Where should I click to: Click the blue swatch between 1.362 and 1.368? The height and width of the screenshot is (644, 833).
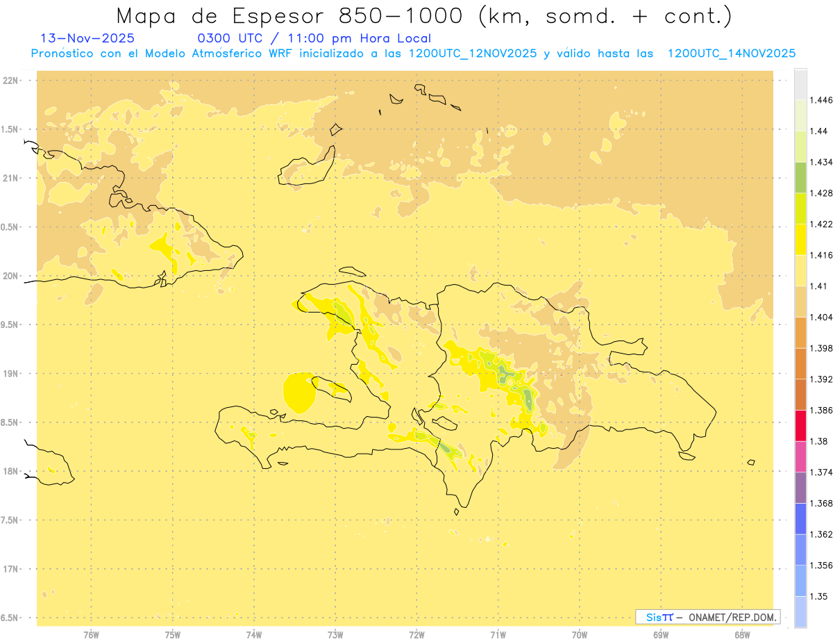point(800,518)
